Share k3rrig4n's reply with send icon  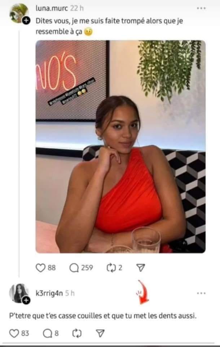[x=100, y=333]
